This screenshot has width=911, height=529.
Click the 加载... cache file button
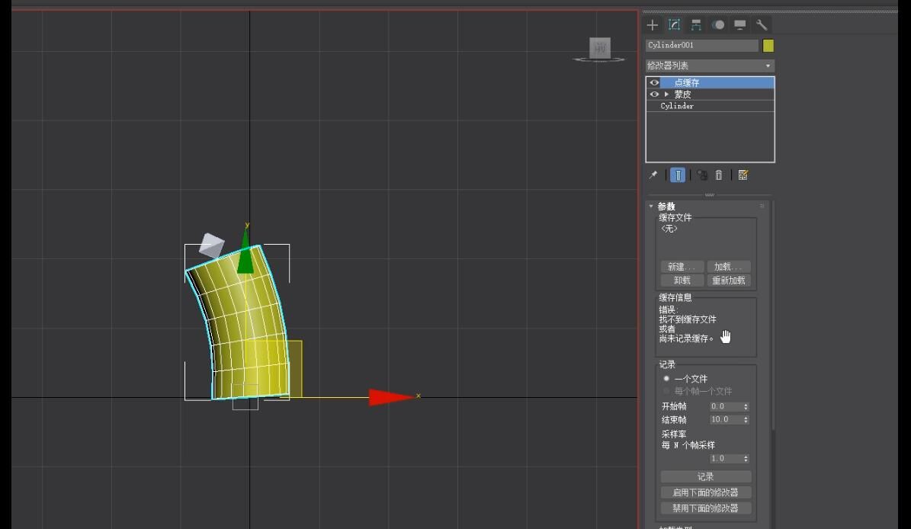point(729,267)
